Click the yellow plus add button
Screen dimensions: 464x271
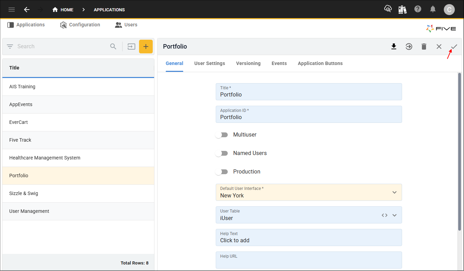click(146, 47)
